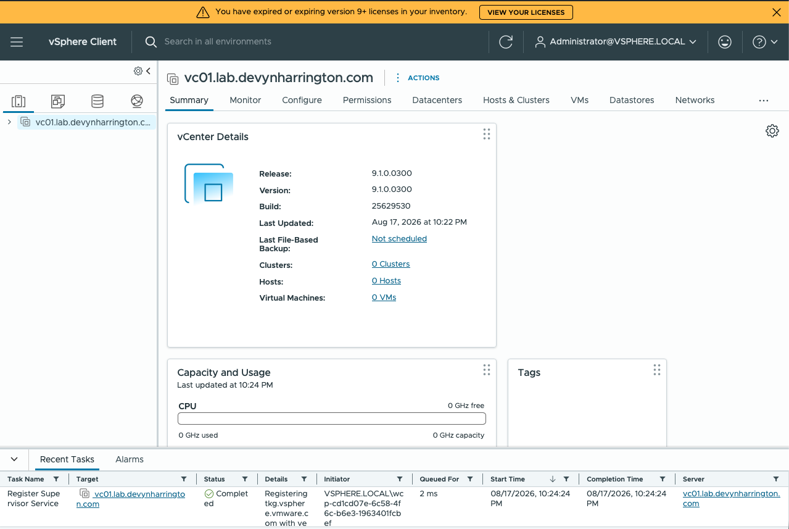
Task: Open the Networks tab
Action: [695, 100]
